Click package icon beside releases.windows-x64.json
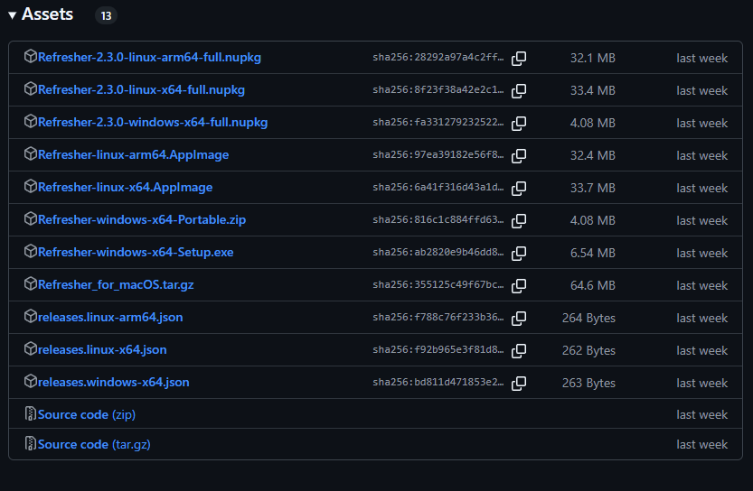The image size is (753, 491). [x=30, y=381]
